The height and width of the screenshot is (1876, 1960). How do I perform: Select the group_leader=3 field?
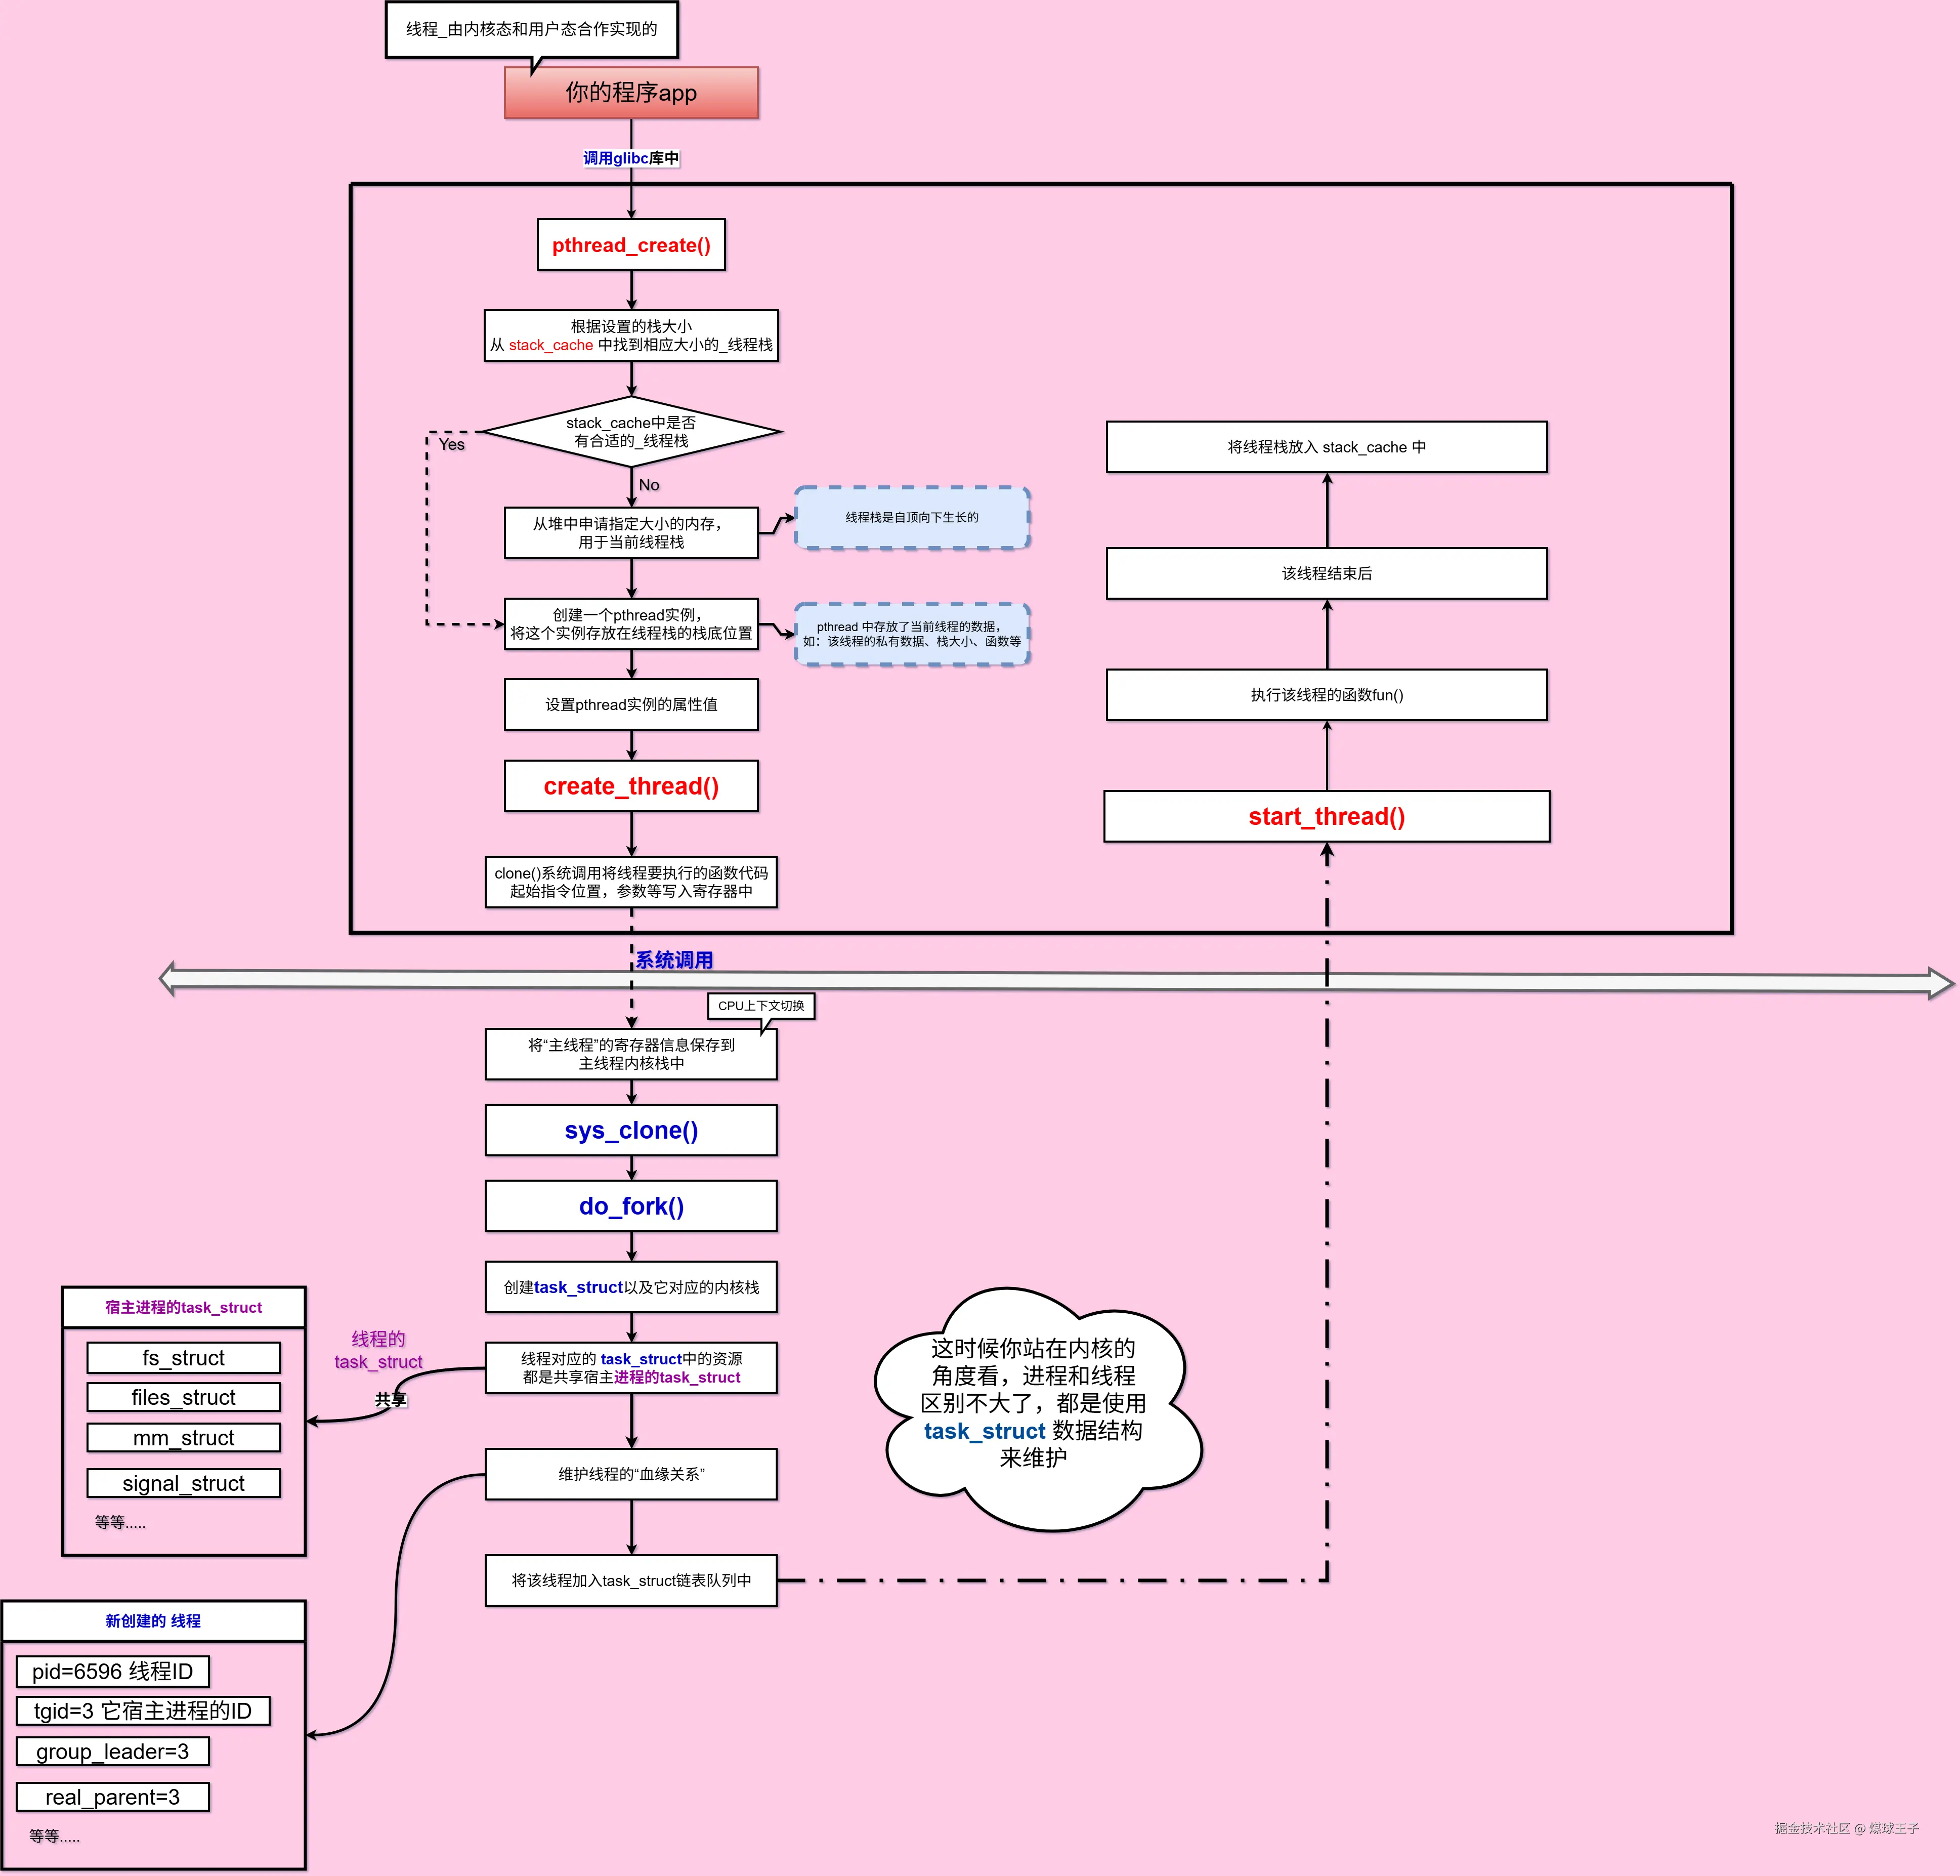112,1751
